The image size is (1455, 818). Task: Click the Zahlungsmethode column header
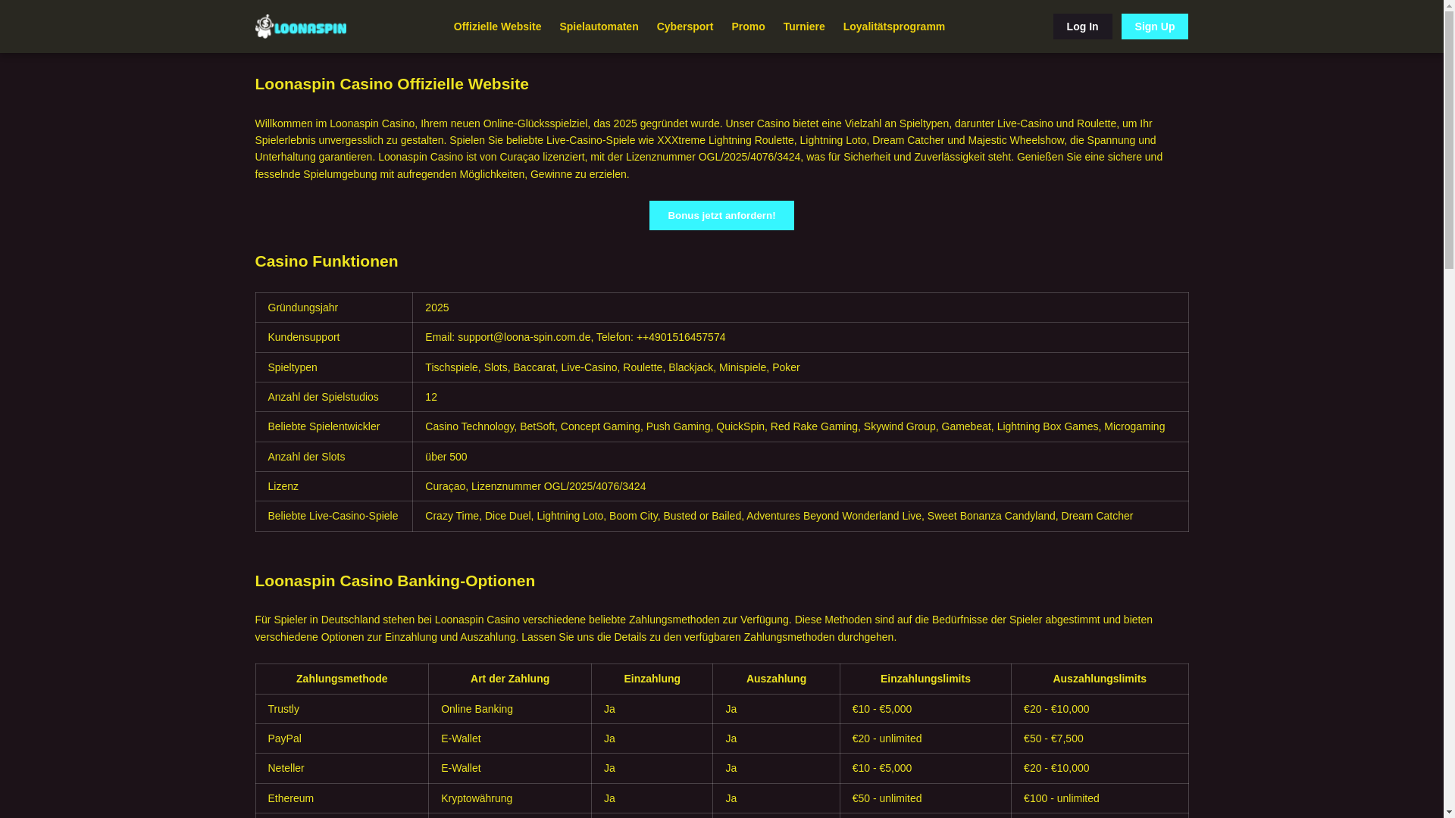[342, 679]
